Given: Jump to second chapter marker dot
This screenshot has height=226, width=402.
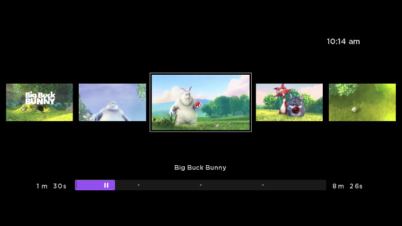Looking at the screenshot, I should [201, 185].
